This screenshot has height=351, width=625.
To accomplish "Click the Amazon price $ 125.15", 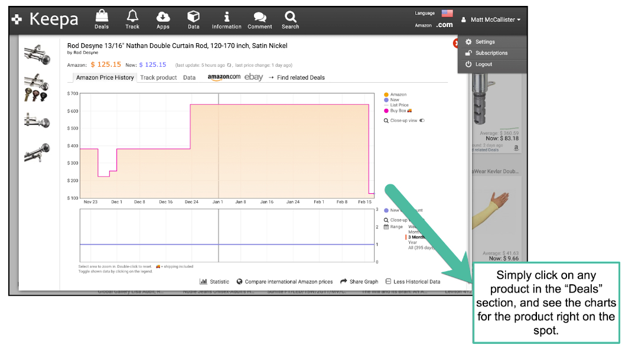I will (x=106, y=64).
